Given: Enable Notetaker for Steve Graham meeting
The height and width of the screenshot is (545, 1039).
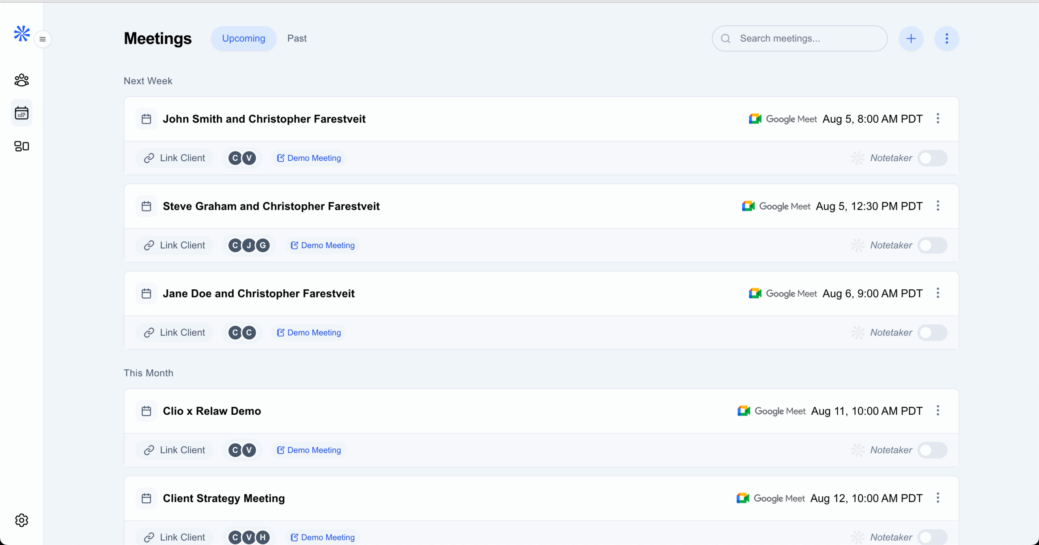Looking at the screenshot, I should click(x=932, y=245).
